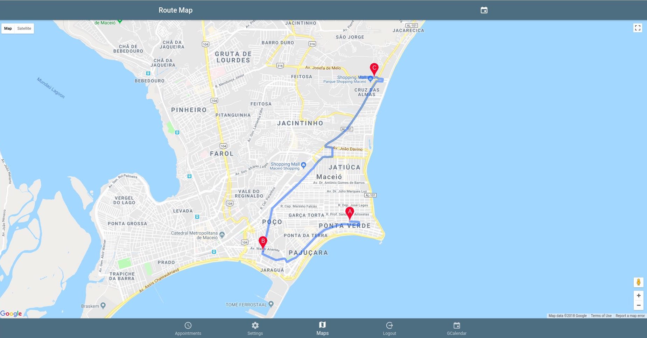Click the FAROL neighborhood label
647x338 pixels.
(x=221, y=154)
